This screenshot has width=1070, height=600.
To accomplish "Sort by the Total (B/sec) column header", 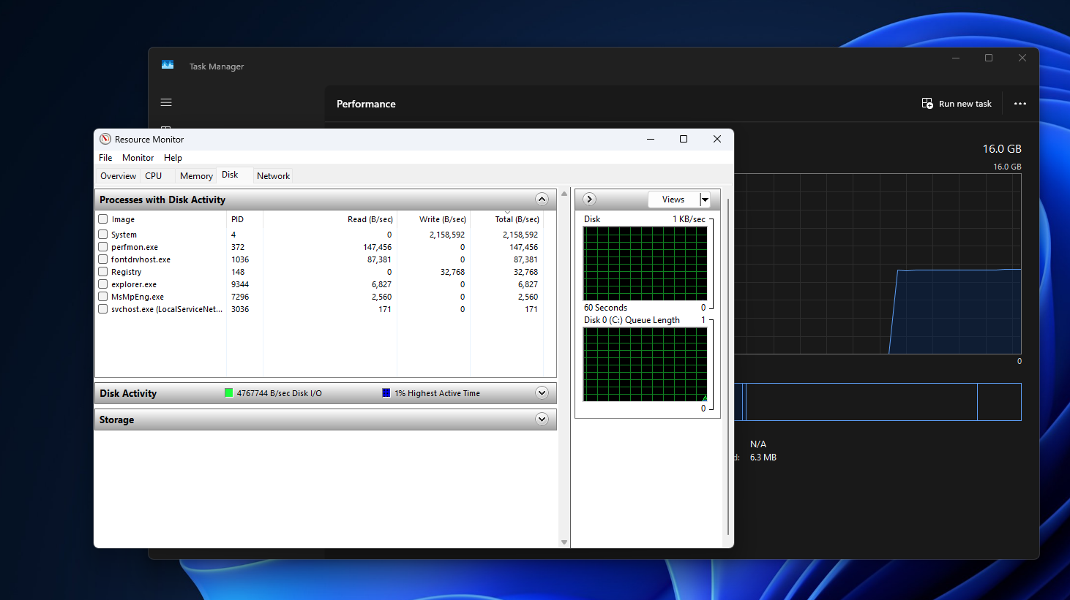I will pos(506,219).
